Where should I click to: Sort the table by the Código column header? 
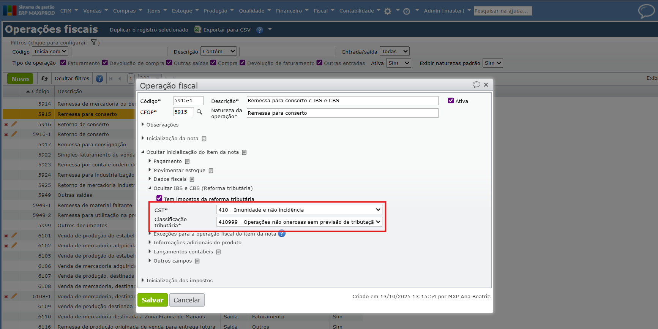(38, 92)
